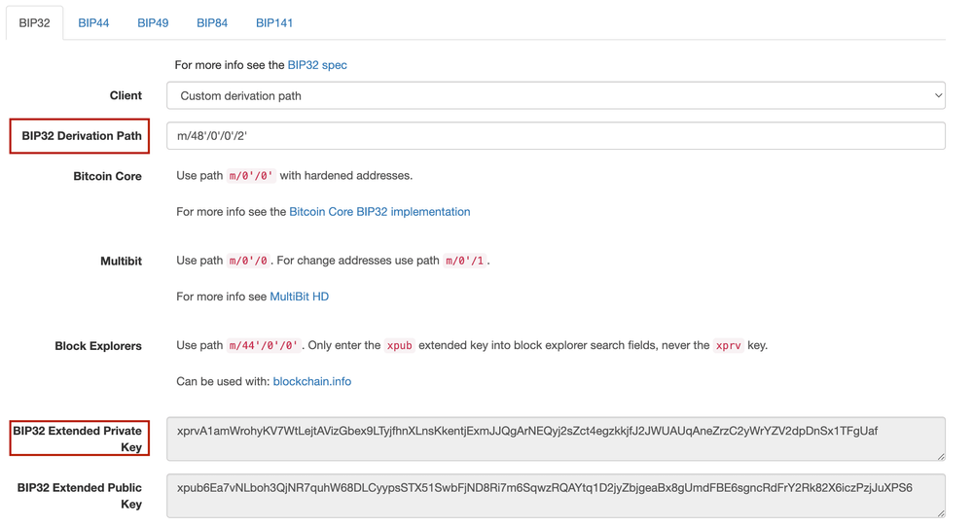Screen dimensions: 973x526
Task: Click the BIP32 Derivation Path label
Action: point(82,136)
